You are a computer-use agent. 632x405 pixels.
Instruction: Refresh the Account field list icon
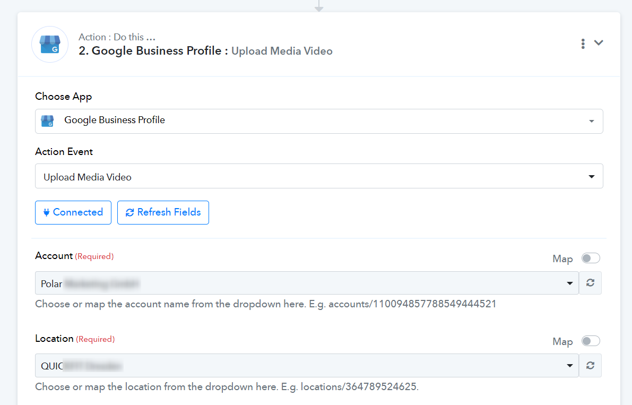coord(590,283)
